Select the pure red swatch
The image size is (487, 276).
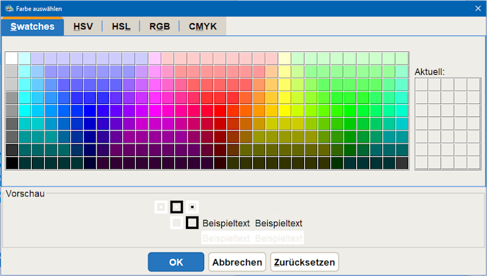pyautogui.click(x=220, y=111)
